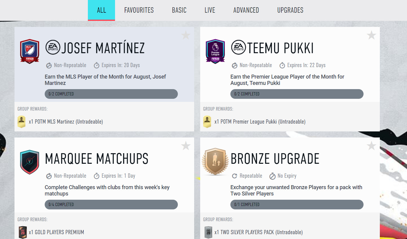
Task: Open the Advanced challenges tab
Action: coord(246,10)
